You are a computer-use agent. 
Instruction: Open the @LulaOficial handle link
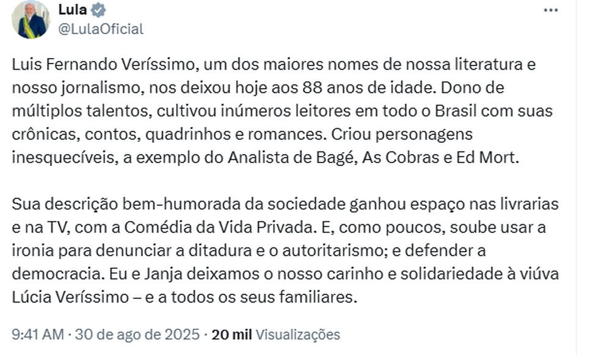[101, 29]
